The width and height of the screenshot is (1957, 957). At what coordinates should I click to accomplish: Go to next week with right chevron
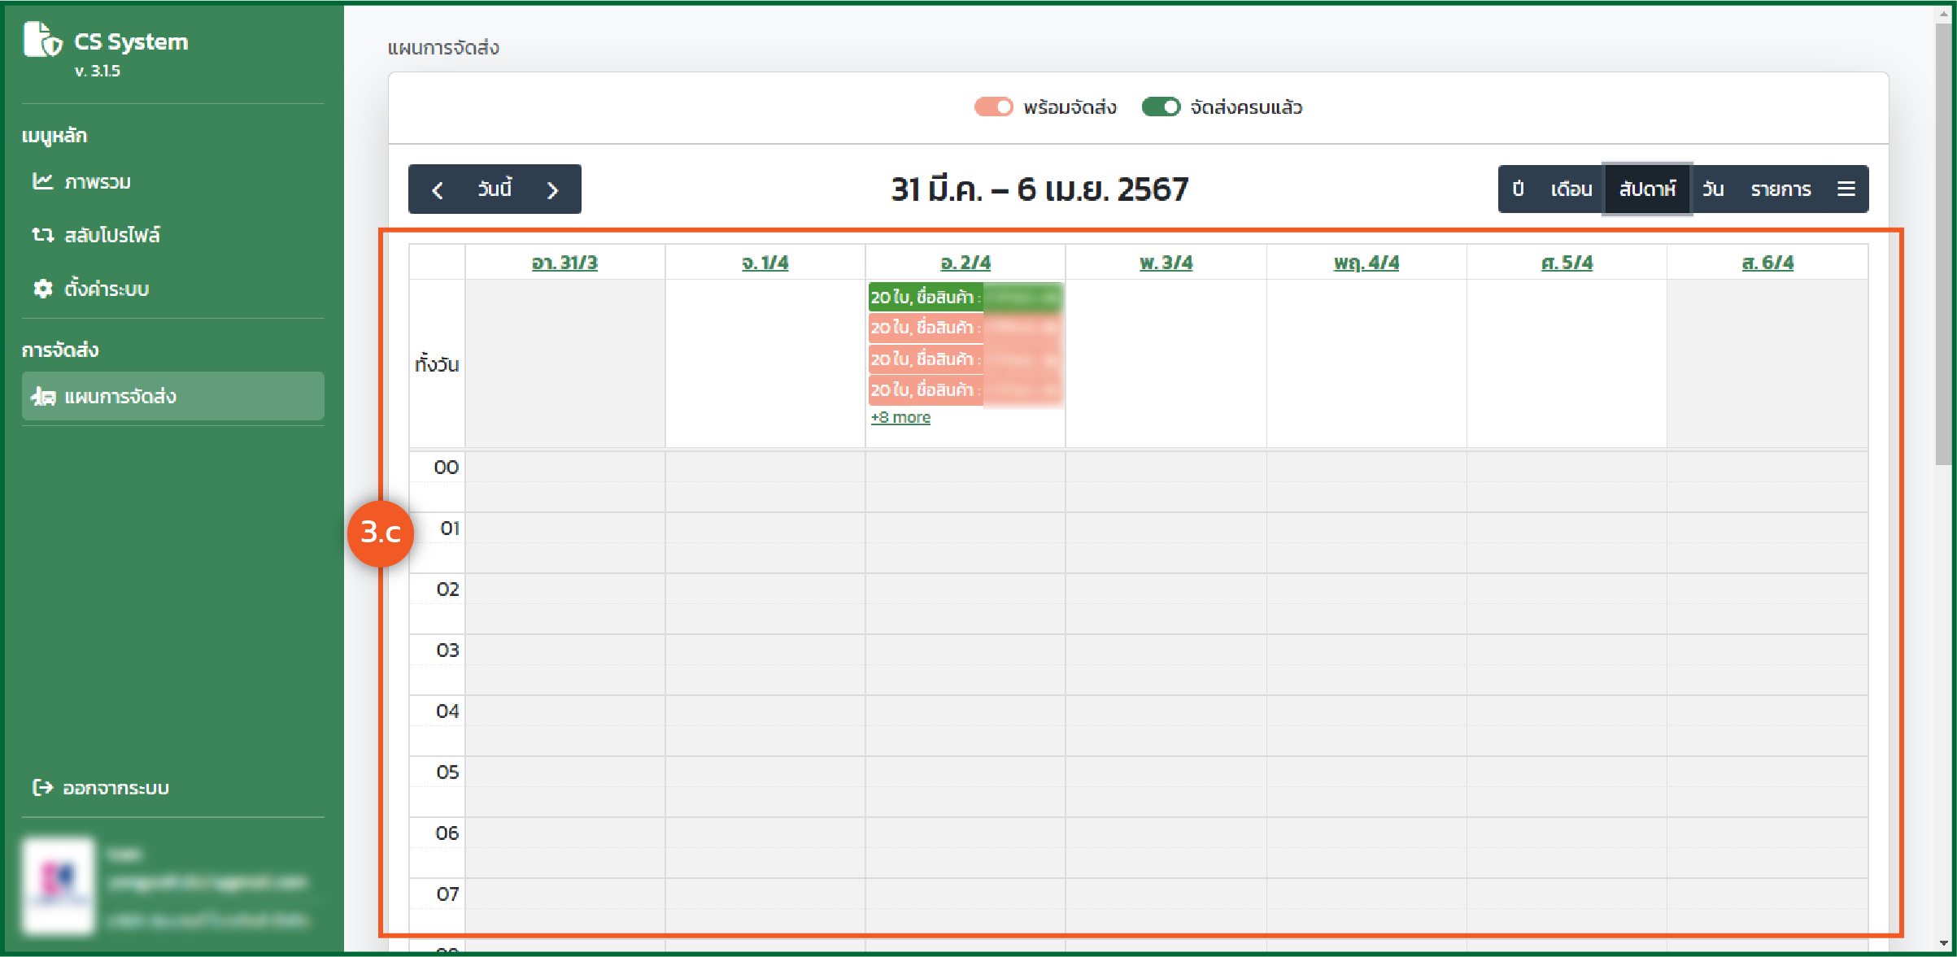click(x=553, y=190)
